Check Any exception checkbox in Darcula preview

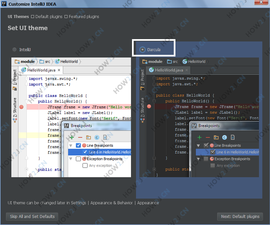(213, 165)
